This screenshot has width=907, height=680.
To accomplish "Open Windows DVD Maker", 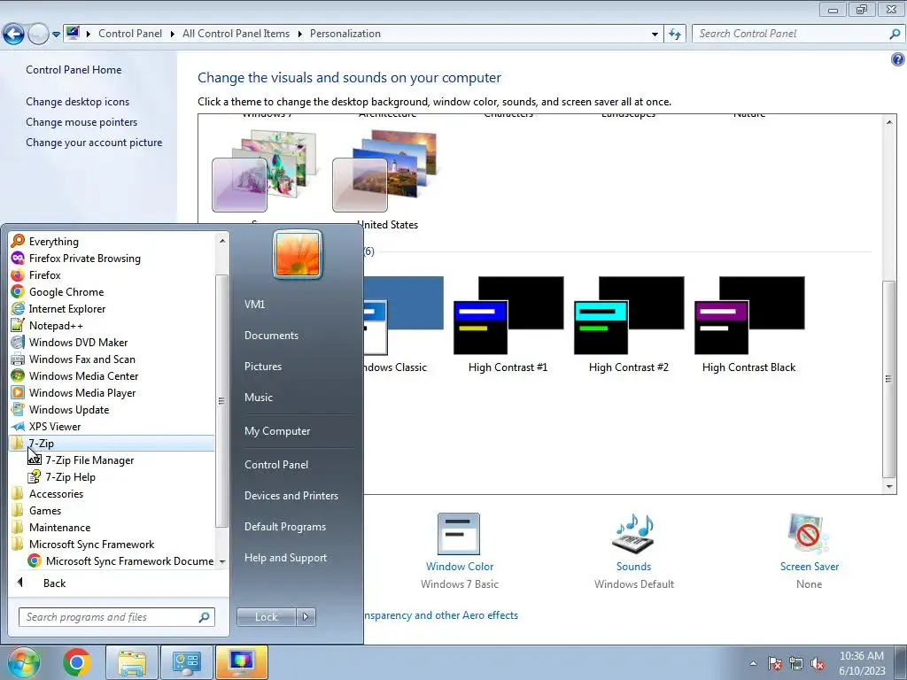I will 78,342.
